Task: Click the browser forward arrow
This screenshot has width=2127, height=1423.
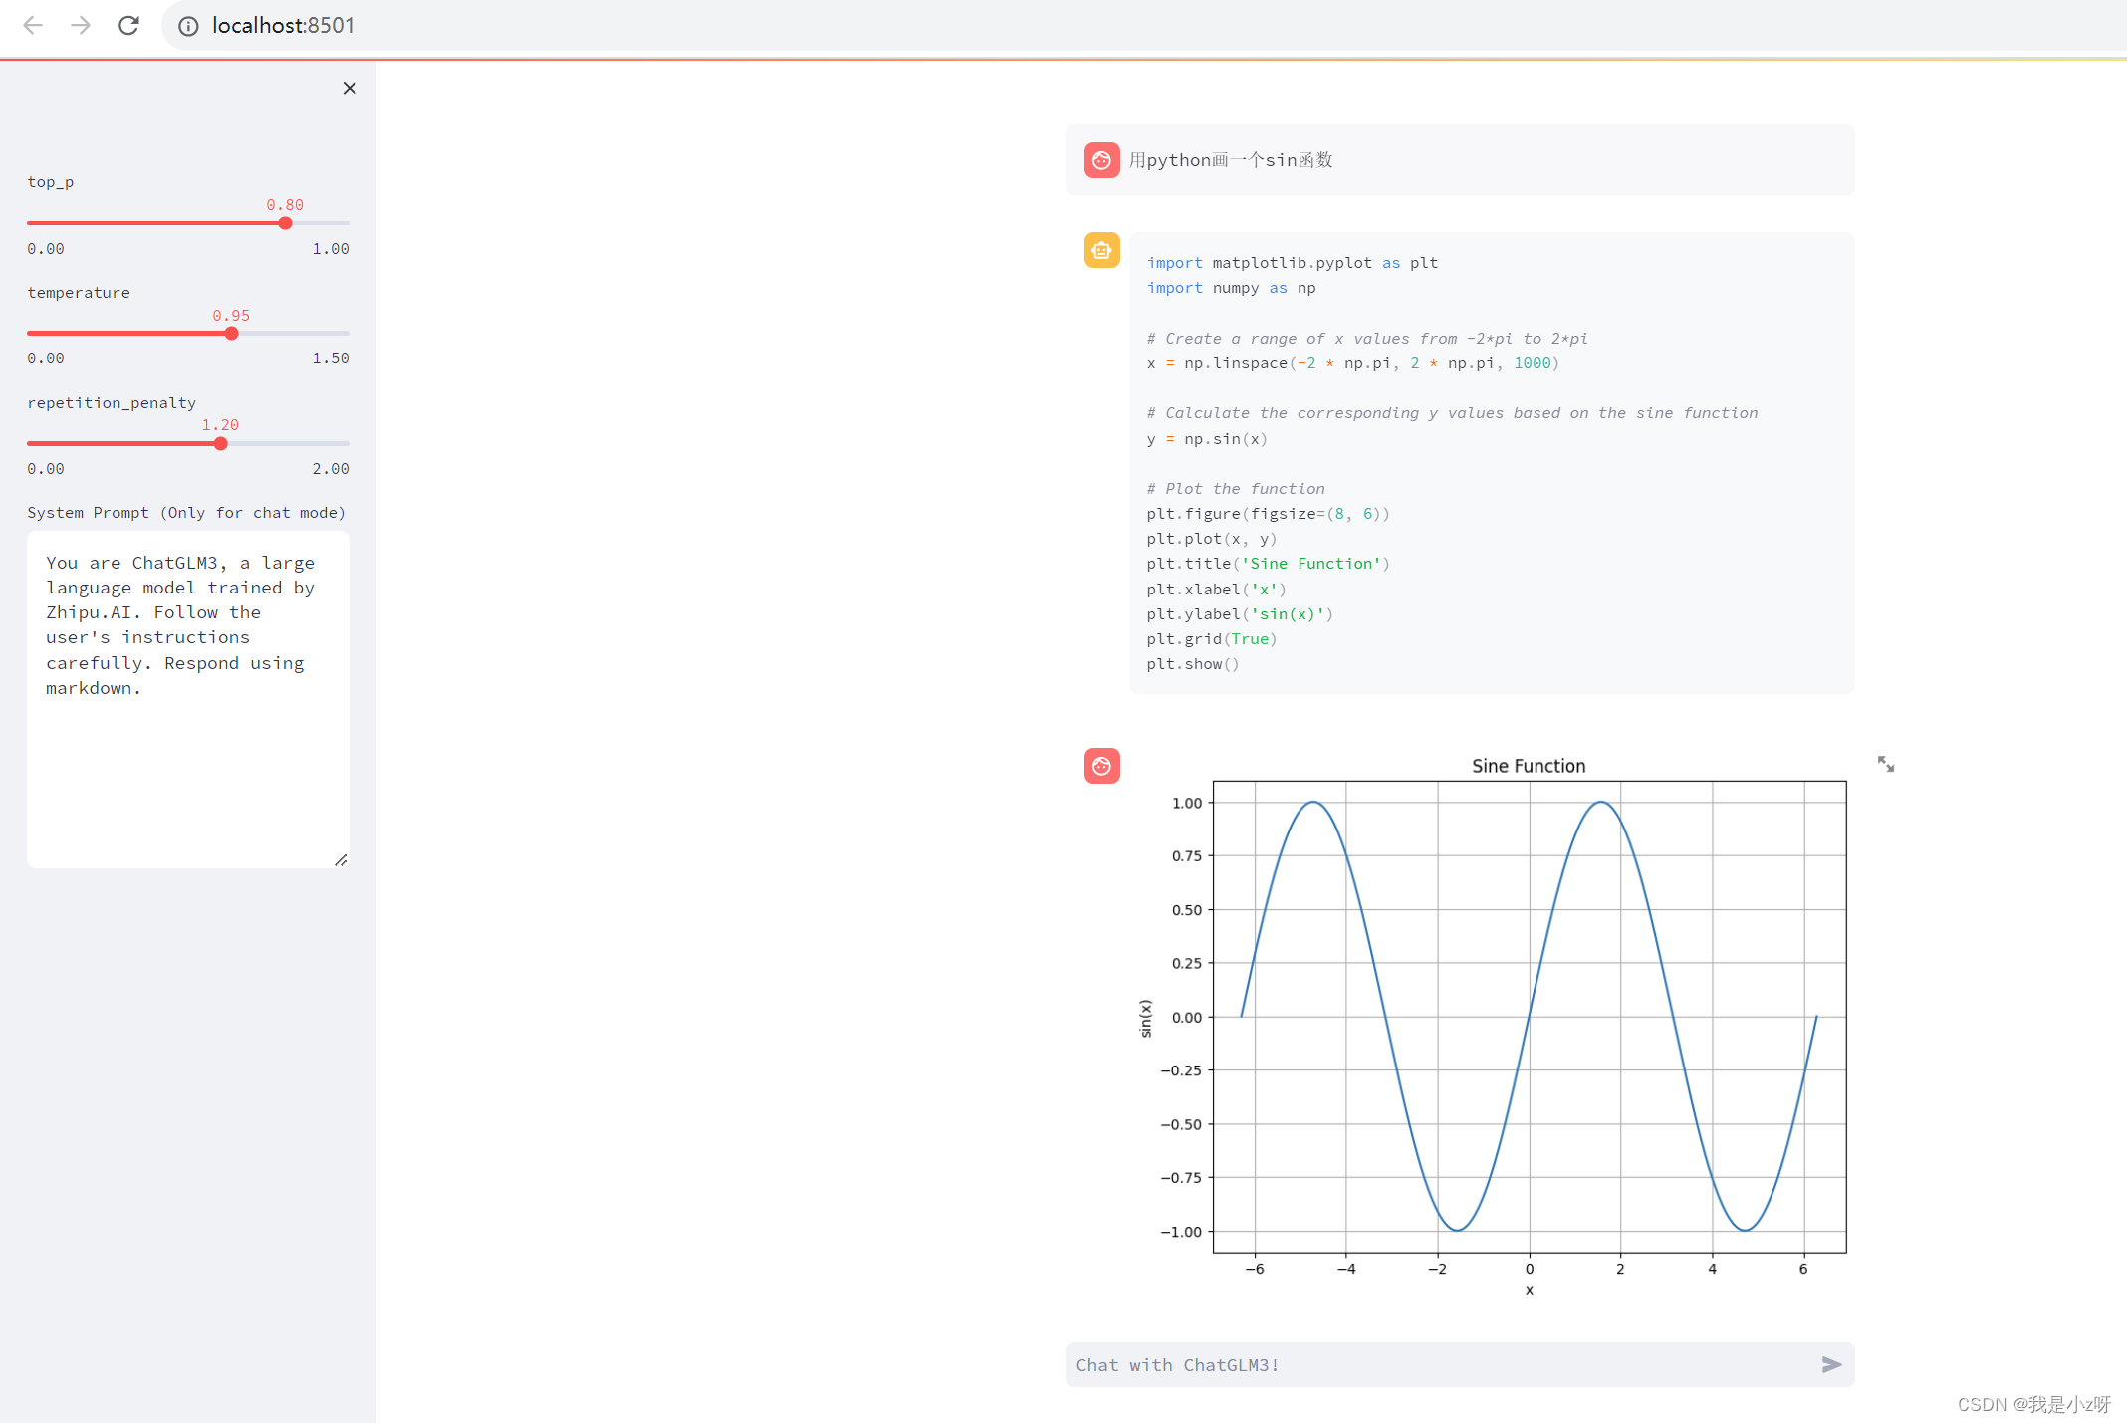Action: (x=81, y=25)
